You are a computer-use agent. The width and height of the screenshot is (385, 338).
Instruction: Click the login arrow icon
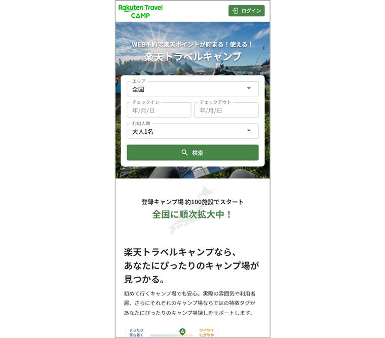point(235,11)
